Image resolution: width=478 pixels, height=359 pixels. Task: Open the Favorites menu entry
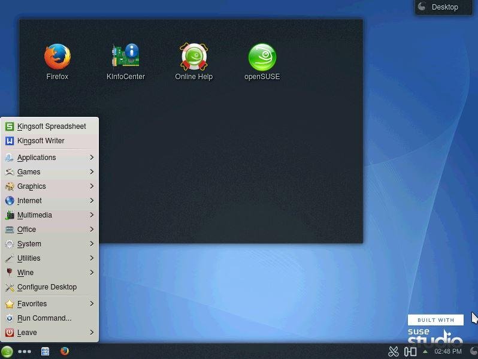point(49,304)
